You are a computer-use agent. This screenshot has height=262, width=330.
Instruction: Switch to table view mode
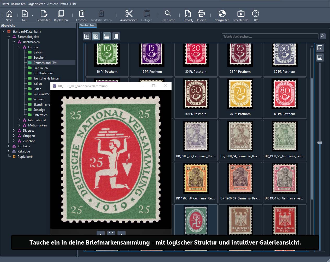click(87, 36)
